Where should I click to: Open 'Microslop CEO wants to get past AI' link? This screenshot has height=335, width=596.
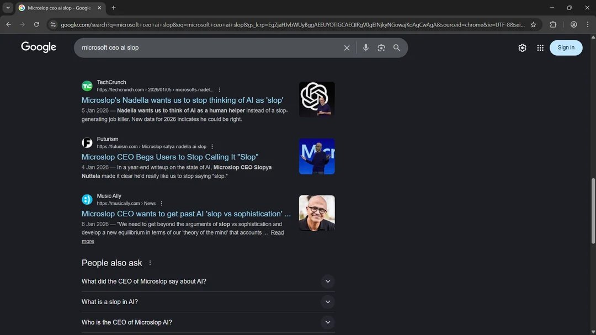pos(187,214)
